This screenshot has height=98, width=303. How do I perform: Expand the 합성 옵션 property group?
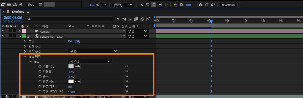pos(25,46)
